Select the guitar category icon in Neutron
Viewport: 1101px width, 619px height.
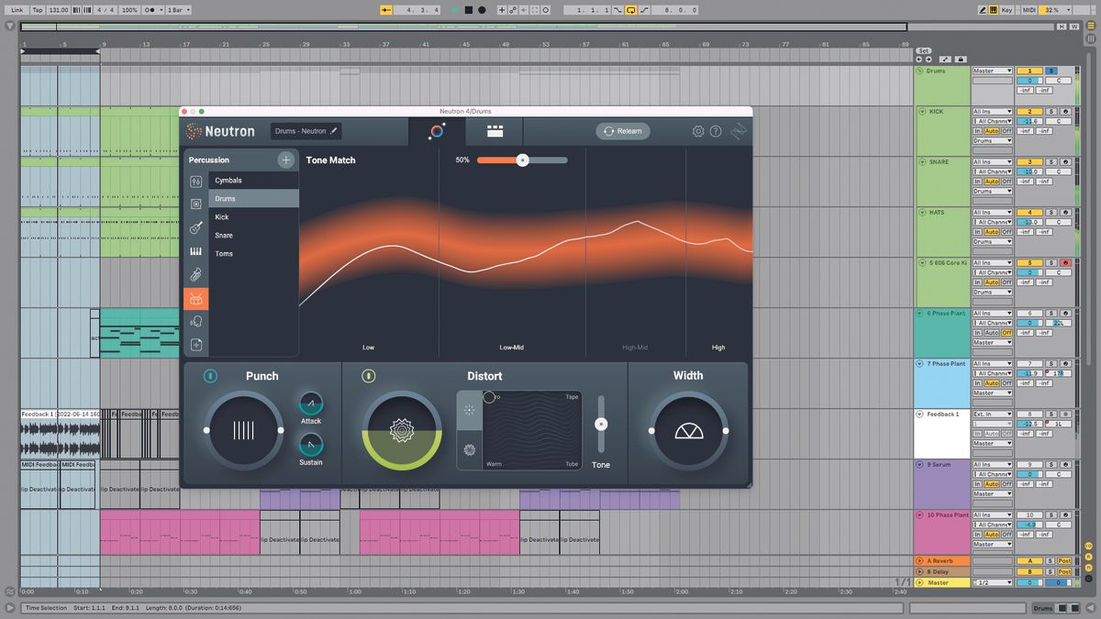click(x=195, y=225)
